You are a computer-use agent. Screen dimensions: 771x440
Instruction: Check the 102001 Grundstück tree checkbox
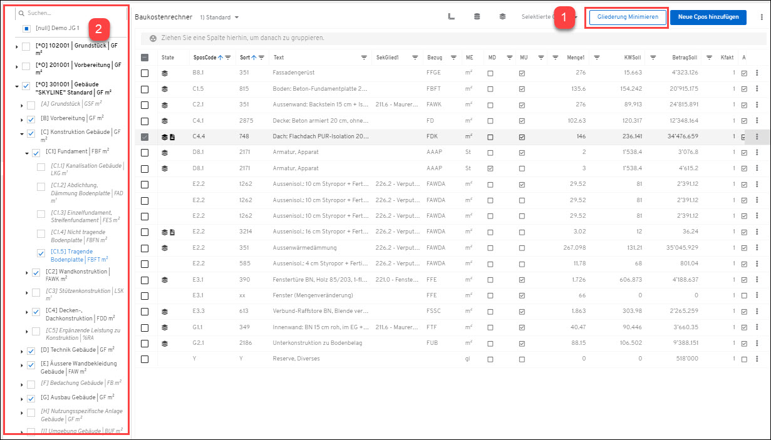pyautogui.click(x=26, y=46)
